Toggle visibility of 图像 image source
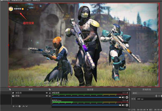This screenshot has width=162, height=111. coord(47,96)
